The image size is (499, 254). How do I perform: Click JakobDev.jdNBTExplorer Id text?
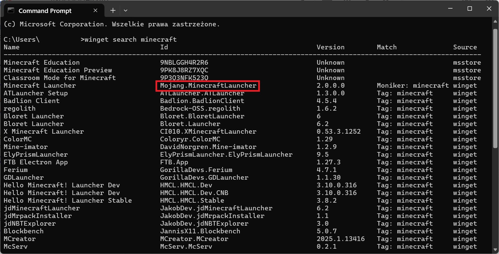204,224
